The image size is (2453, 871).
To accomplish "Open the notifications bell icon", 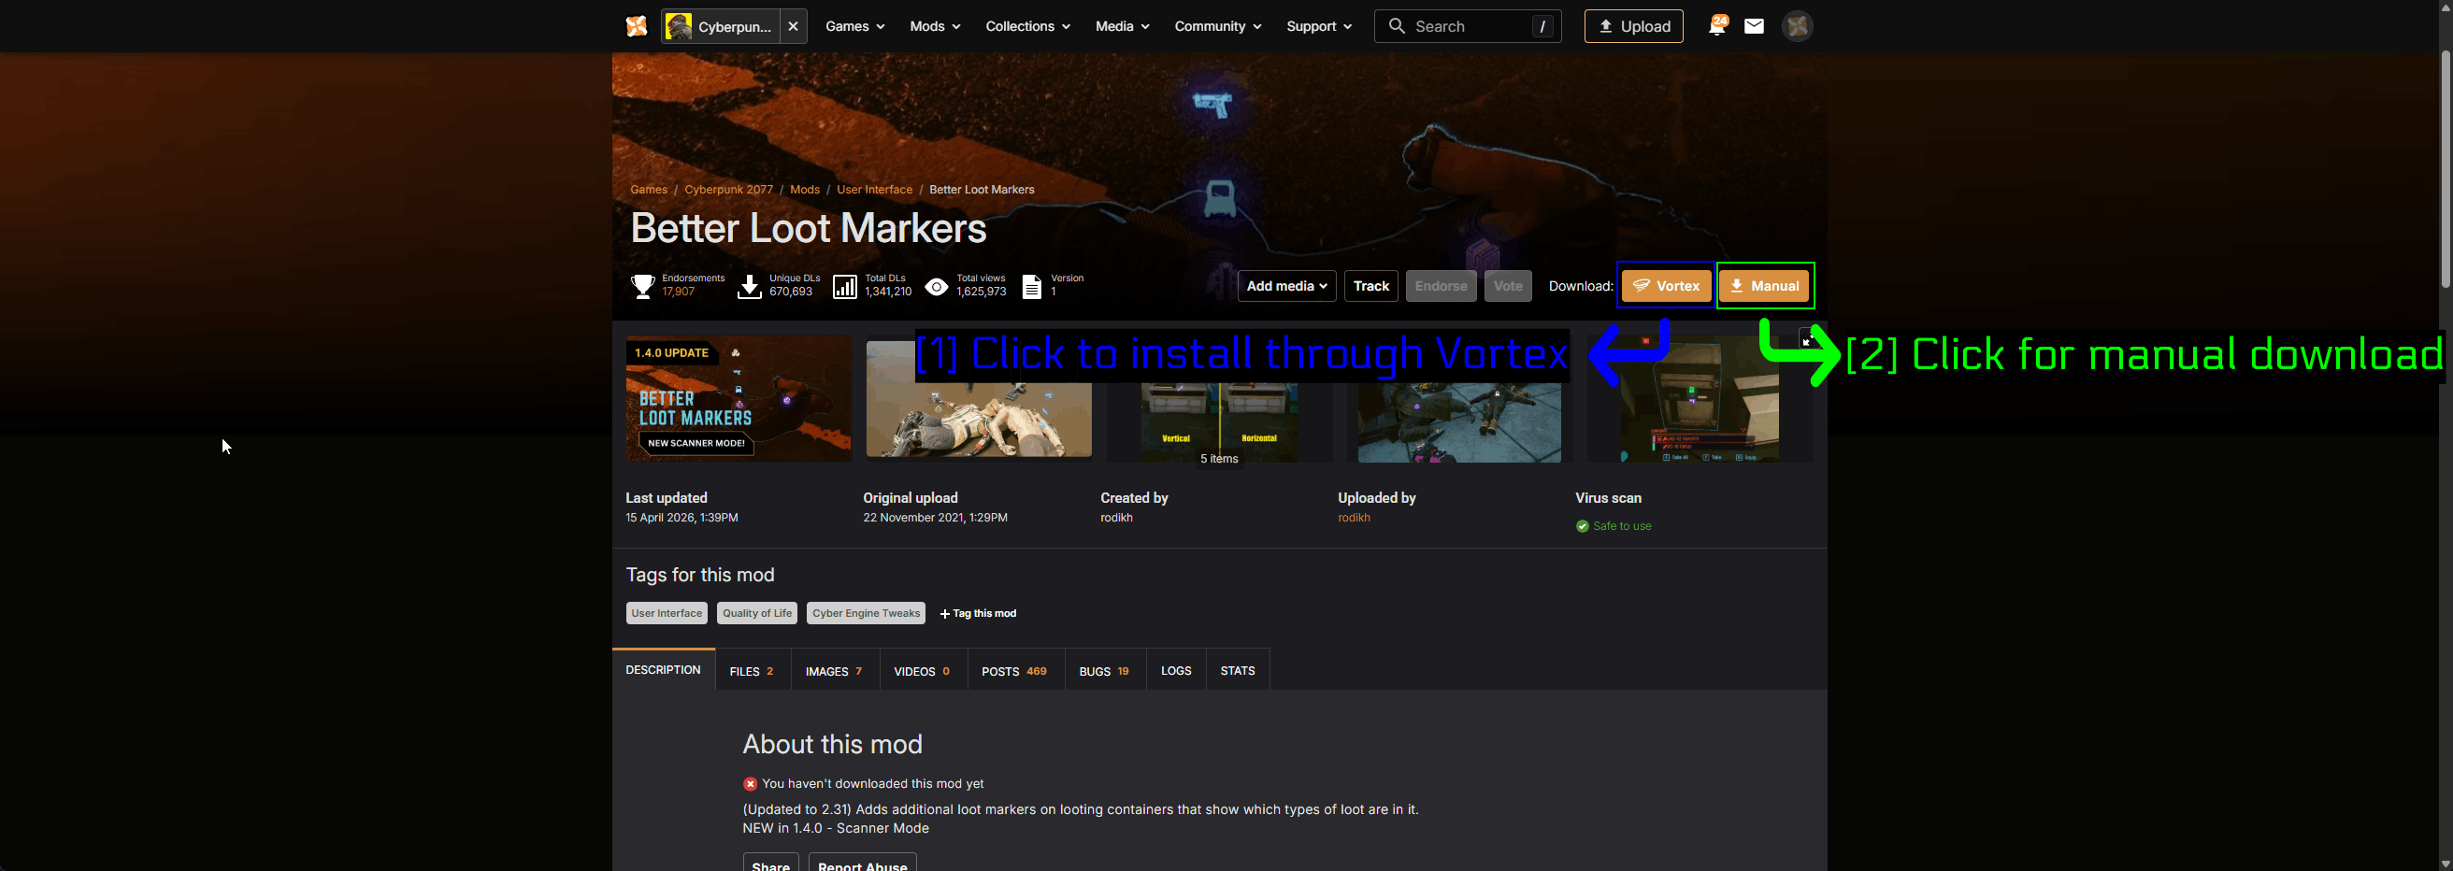I will [x=1717, y=26].
